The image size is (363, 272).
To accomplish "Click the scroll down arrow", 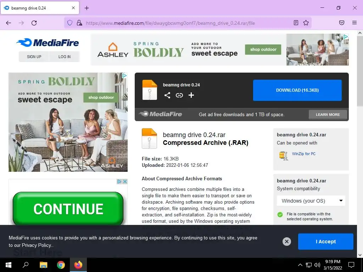I will coord(360,255).
